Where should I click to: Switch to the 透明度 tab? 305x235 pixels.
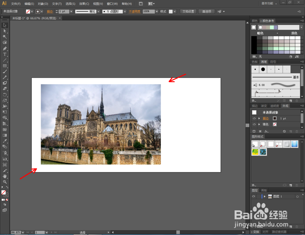275,106
